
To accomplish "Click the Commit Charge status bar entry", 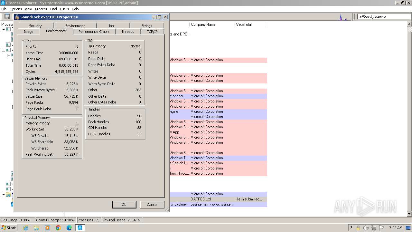I will (55, 220).
